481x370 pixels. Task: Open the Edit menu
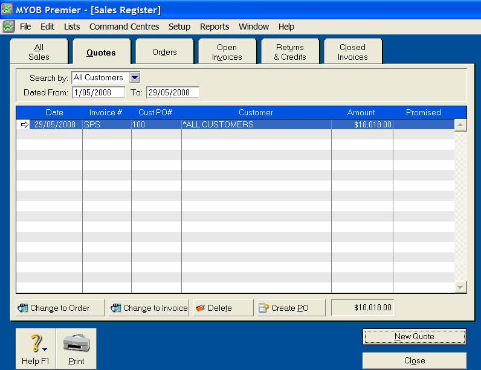(47, 27)
